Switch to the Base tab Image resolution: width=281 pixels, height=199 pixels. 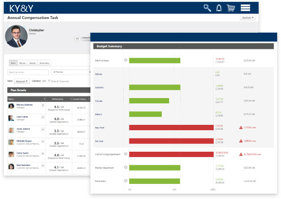point(13,63)
